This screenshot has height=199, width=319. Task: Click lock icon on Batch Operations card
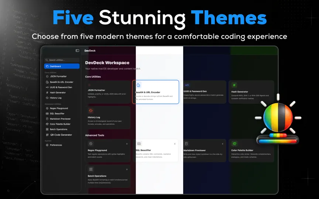(x=127, y=170)
